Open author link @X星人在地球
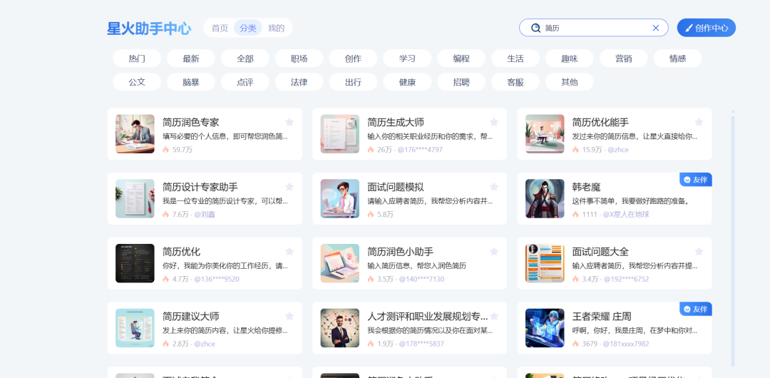770x378 pixels. 626,214
